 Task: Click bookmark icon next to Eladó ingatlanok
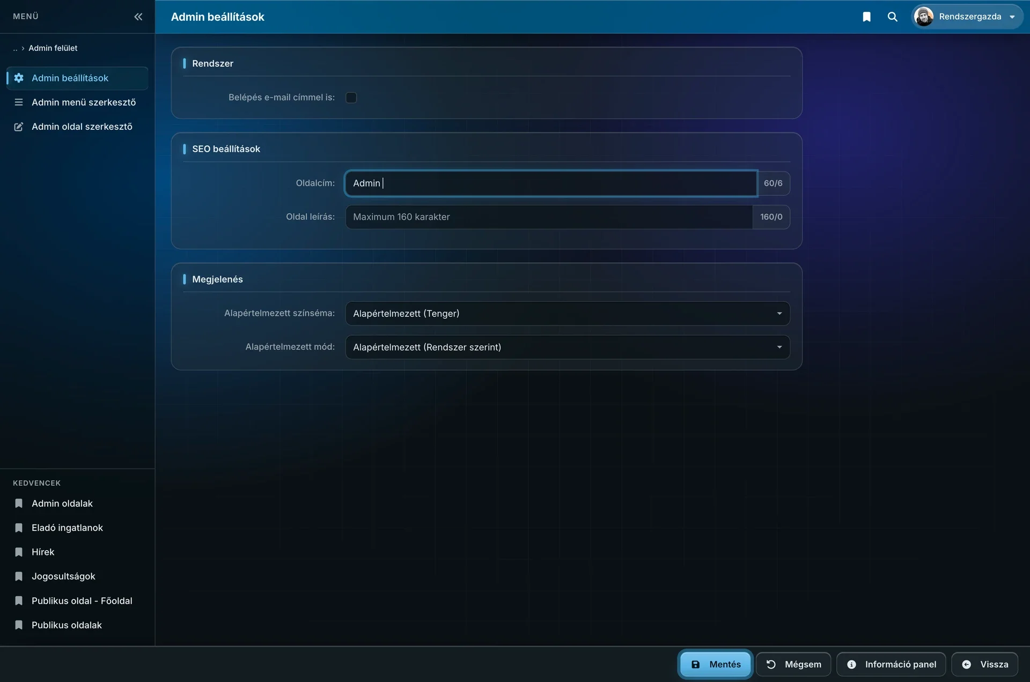(19, 528)
